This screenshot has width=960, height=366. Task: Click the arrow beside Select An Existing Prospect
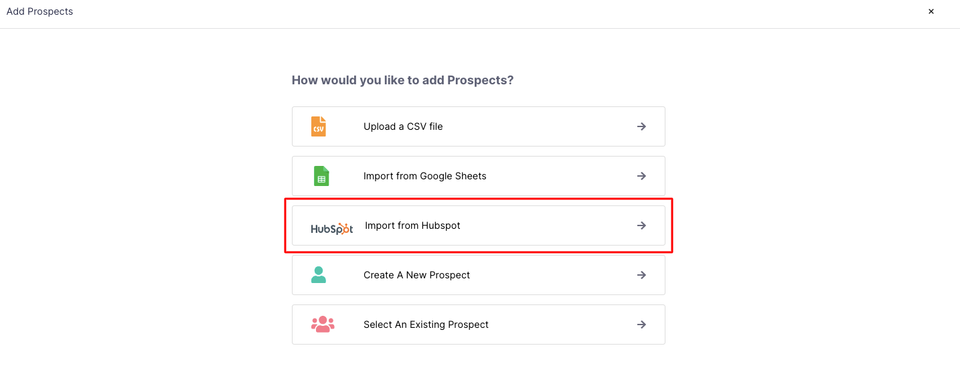[x=641, y=325]
